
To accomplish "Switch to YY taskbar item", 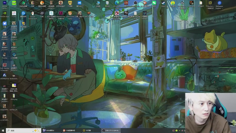I will coord(91,130).
